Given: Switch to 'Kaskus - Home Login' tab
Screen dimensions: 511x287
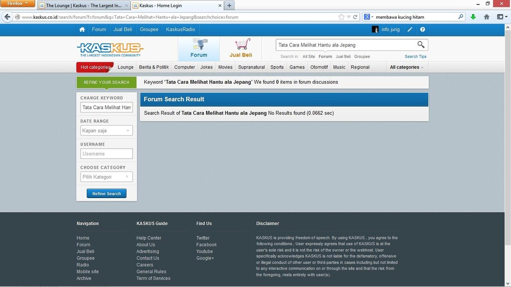Looking at the screenshot, I should point(177,6).
